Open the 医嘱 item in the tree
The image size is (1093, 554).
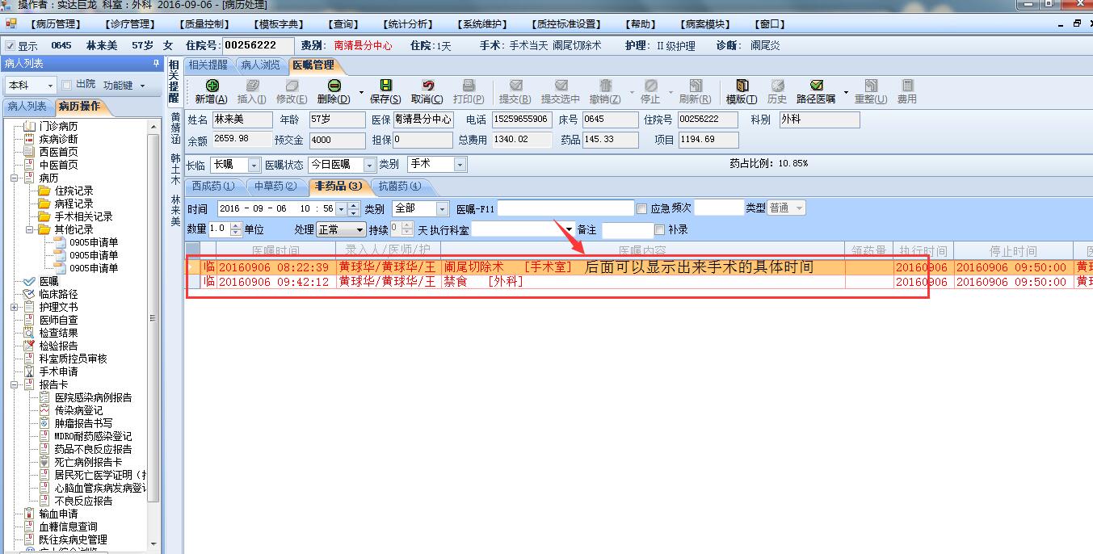tap(49, 281)
